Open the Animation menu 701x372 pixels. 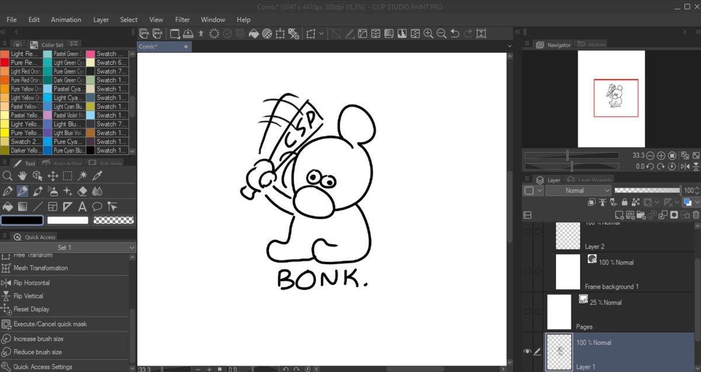pyautogui.click(x=66, y=19)
